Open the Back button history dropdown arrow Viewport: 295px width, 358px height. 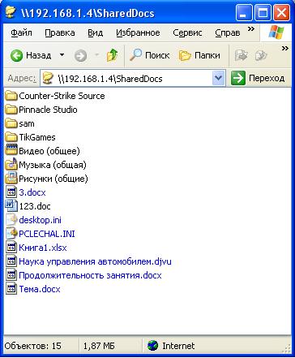point(62,55)
